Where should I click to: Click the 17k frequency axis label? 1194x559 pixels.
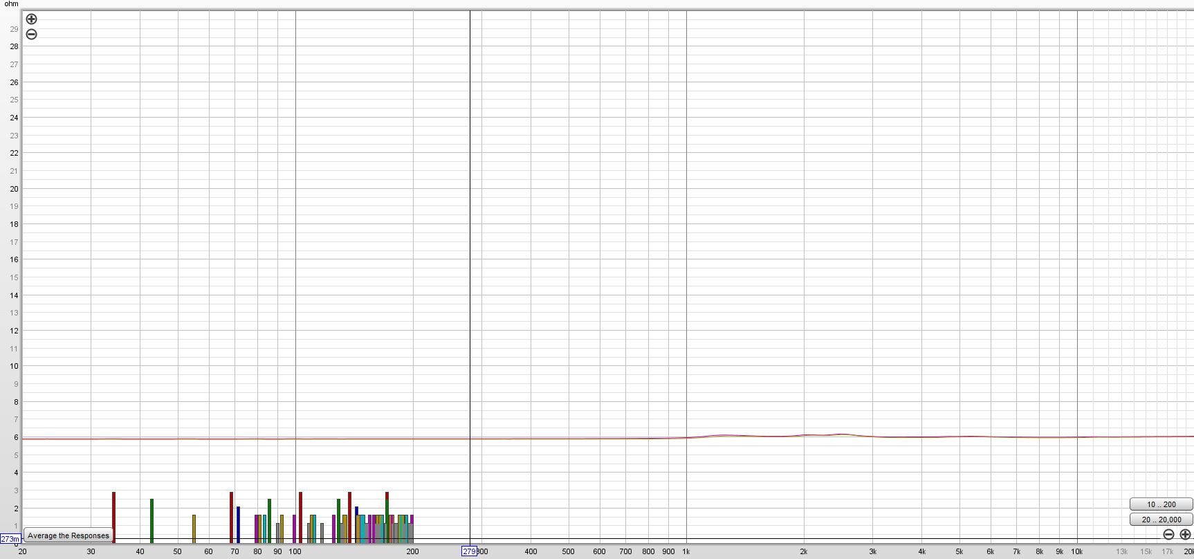(1167, 551)
